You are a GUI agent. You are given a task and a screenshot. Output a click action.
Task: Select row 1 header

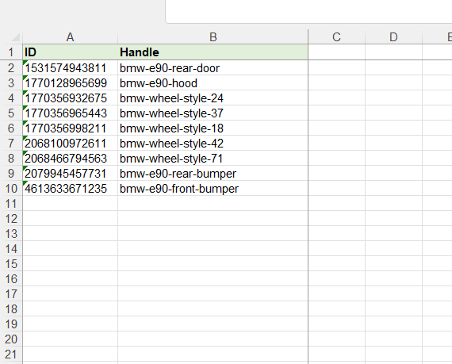(x=11, y=52)
